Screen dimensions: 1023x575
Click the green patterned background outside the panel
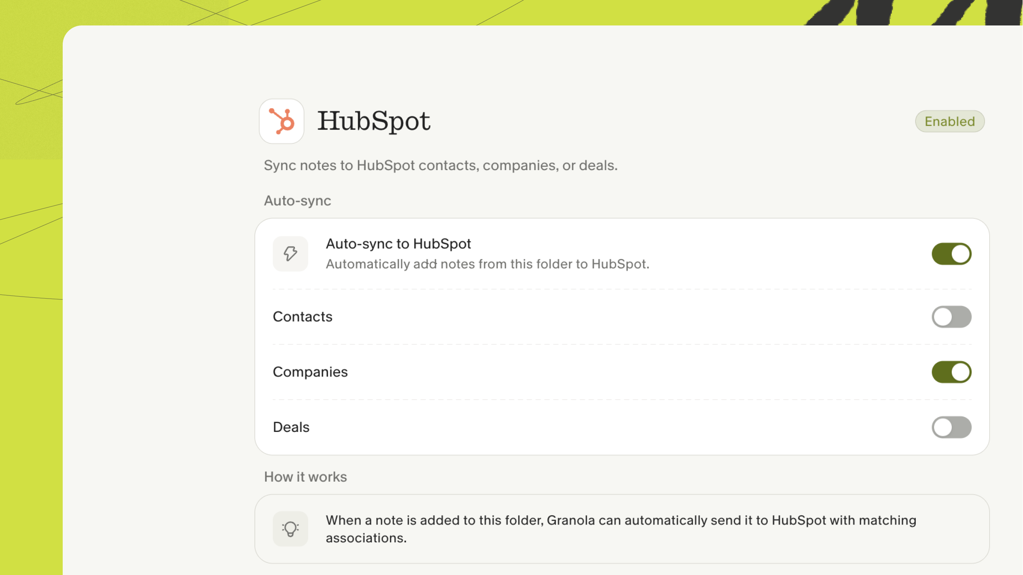tap(30, 364)
